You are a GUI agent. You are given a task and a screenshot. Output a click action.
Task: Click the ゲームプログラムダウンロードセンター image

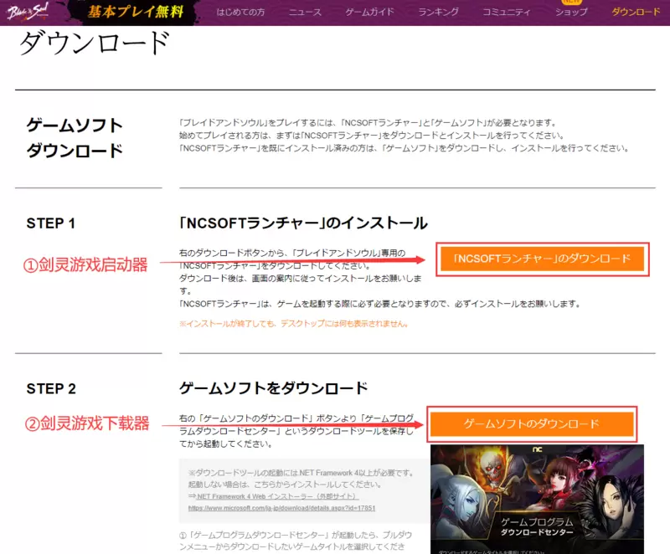tap(537, 499)
